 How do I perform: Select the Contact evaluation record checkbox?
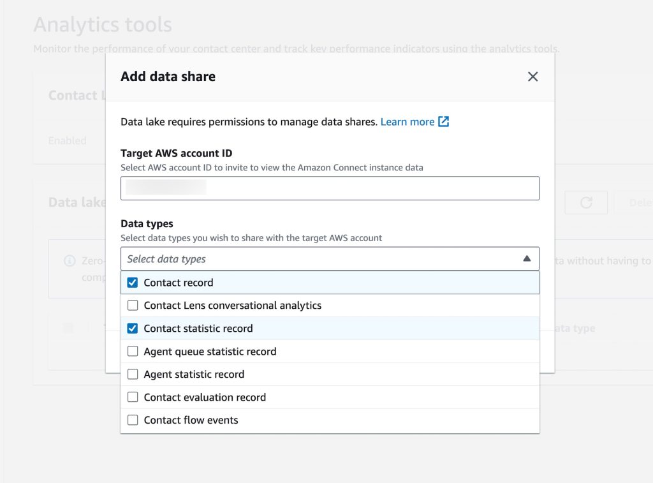(x=133, y=398)
